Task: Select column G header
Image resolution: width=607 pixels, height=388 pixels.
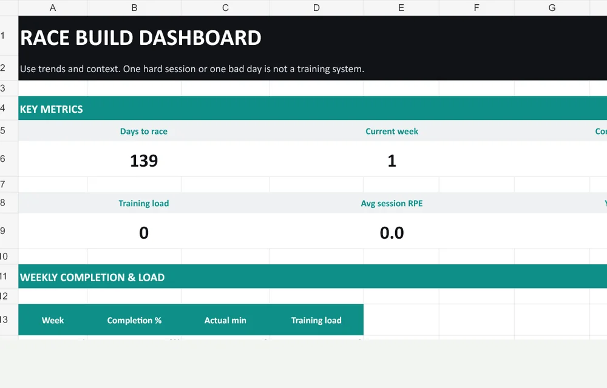Action: (x=552, y=8)
